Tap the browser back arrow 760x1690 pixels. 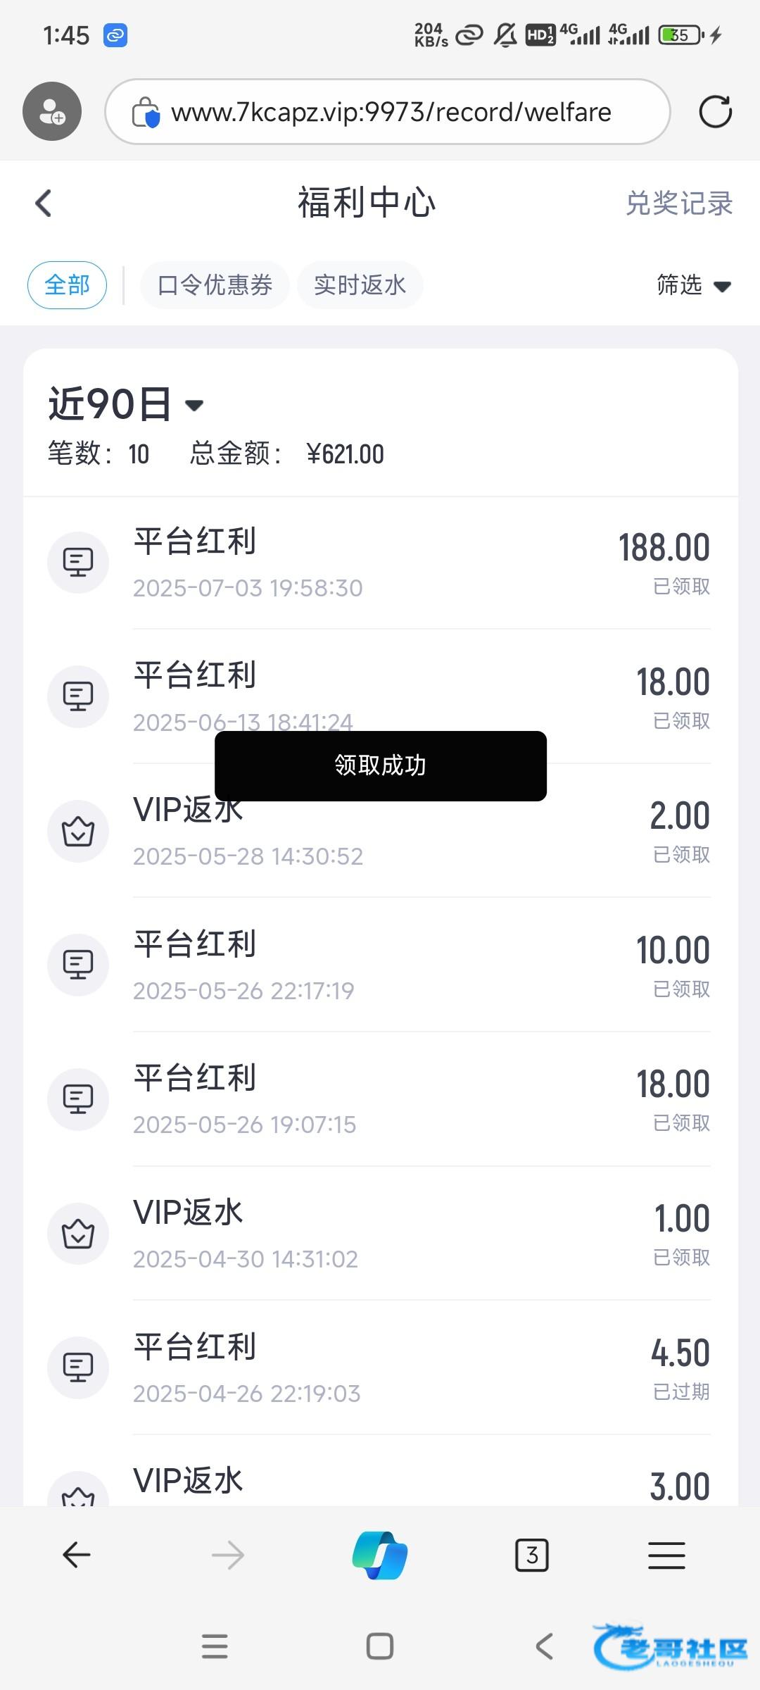pos(77,1556)
